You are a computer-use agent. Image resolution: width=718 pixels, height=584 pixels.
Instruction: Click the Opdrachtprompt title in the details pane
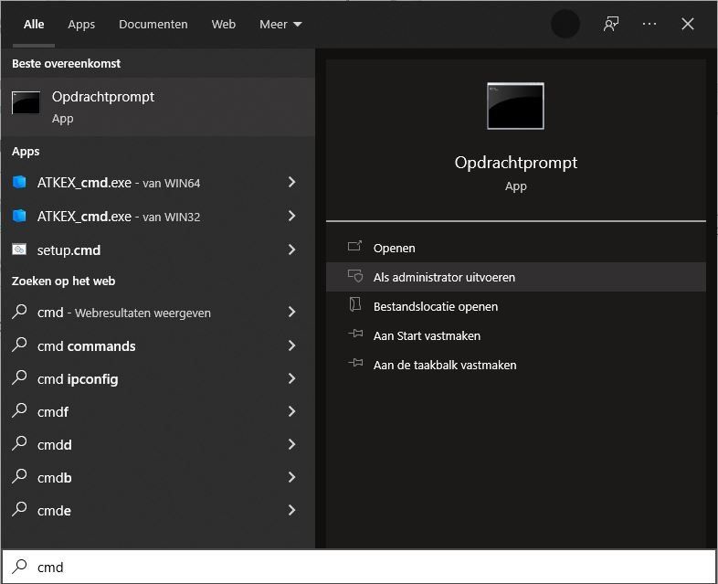(515, 163)
